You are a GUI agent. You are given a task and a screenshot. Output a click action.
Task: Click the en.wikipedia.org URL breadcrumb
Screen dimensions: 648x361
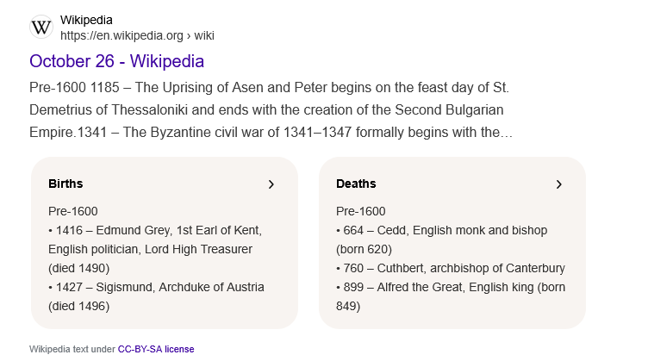[136, 35]
